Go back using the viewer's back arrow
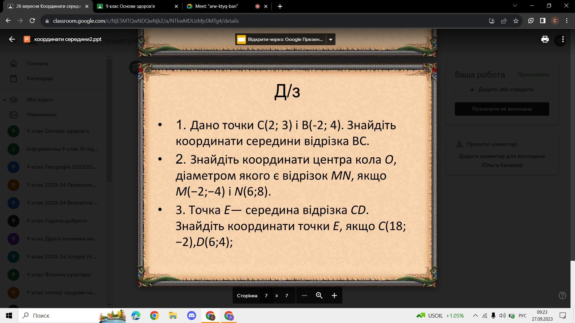The width and height of the screenshot is (575, 323). (12, 39)
